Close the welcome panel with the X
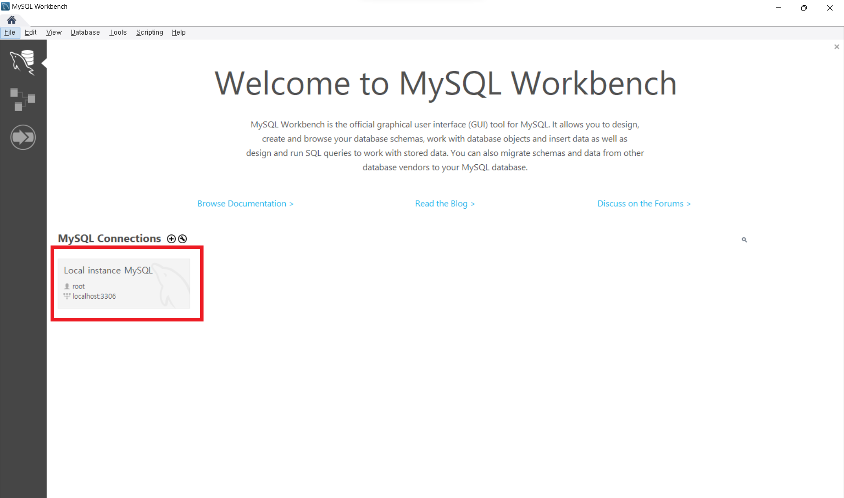 837,47
